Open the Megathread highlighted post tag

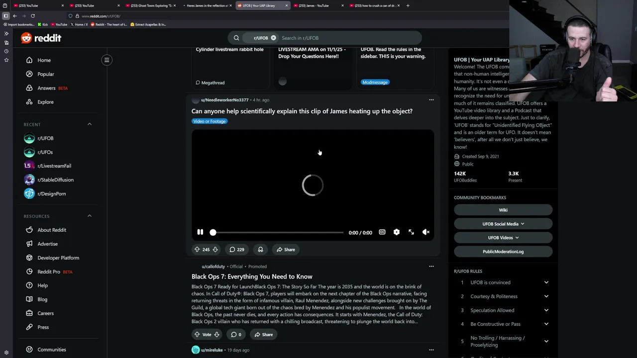point(210,83)
